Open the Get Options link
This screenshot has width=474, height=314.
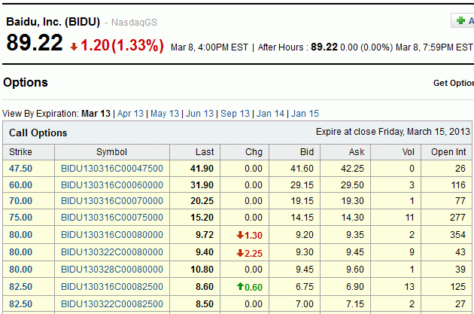(x=454, y=83)
